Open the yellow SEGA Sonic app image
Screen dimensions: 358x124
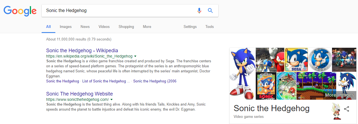click(x=296, y=59)
